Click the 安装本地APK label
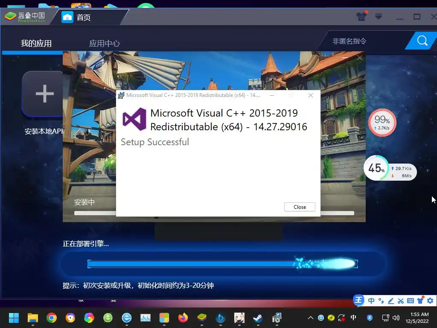The height and width of the screenshot is (328, 437). (44, 131)
